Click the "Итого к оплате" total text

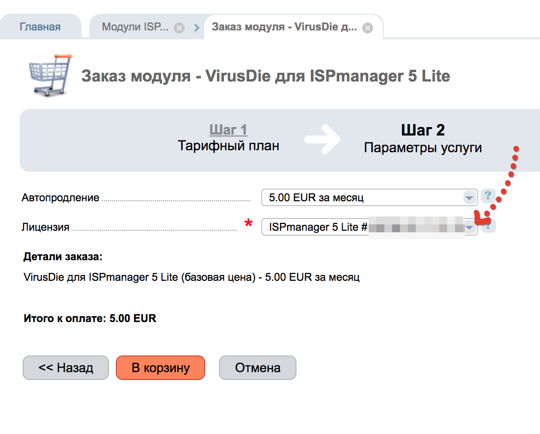[x=90, y=319]
